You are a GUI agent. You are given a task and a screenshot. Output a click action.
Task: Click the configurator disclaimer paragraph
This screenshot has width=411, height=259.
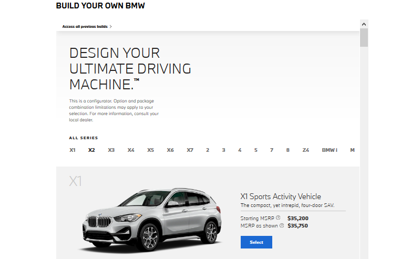click(114, 110)
